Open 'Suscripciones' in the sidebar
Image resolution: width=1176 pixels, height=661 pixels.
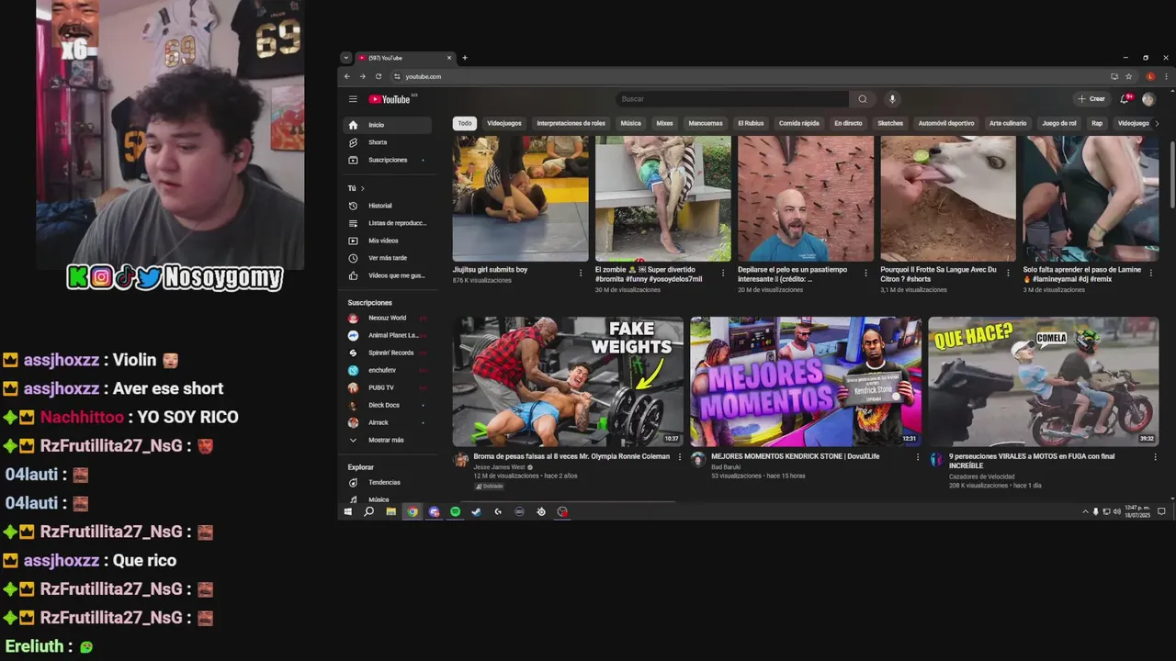388,160
